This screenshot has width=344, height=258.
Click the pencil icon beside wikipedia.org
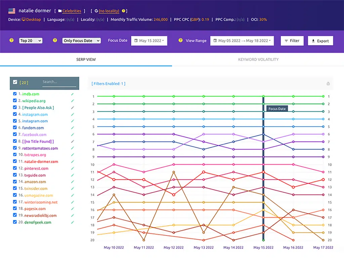click(x=72, y=101)
